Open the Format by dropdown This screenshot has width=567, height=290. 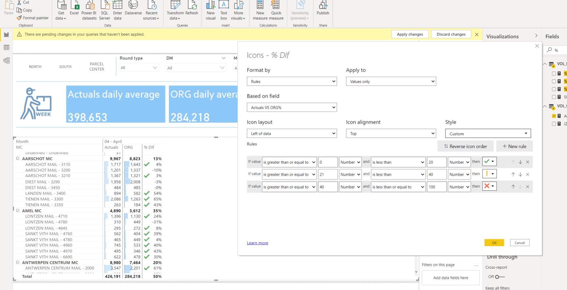click(x=292, y=81)
